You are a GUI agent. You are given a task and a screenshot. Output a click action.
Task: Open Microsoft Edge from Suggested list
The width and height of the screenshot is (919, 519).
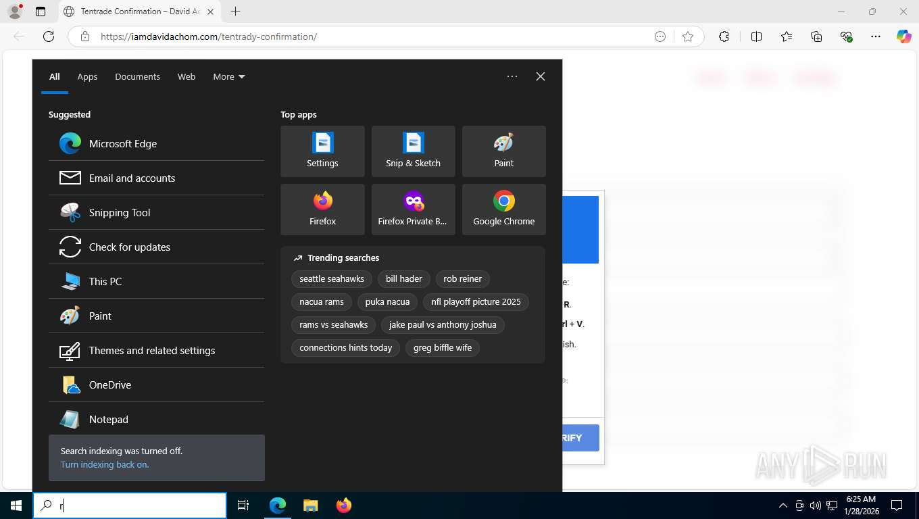[156, 143]
